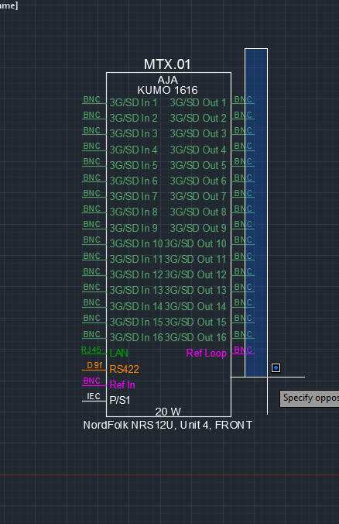339x524 pixels.
Task: Select the 3G/SD Out 9 port label
Action: 198,228
